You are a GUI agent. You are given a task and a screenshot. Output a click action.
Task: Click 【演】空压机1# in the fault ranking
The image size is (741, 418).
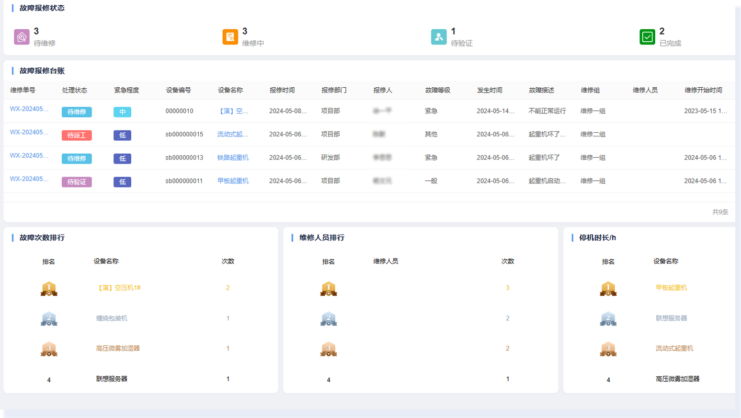119,287
